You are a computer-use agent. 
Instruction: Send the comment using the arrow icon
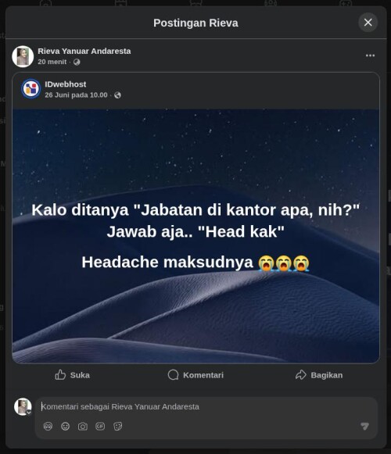(x=364, y=426)
